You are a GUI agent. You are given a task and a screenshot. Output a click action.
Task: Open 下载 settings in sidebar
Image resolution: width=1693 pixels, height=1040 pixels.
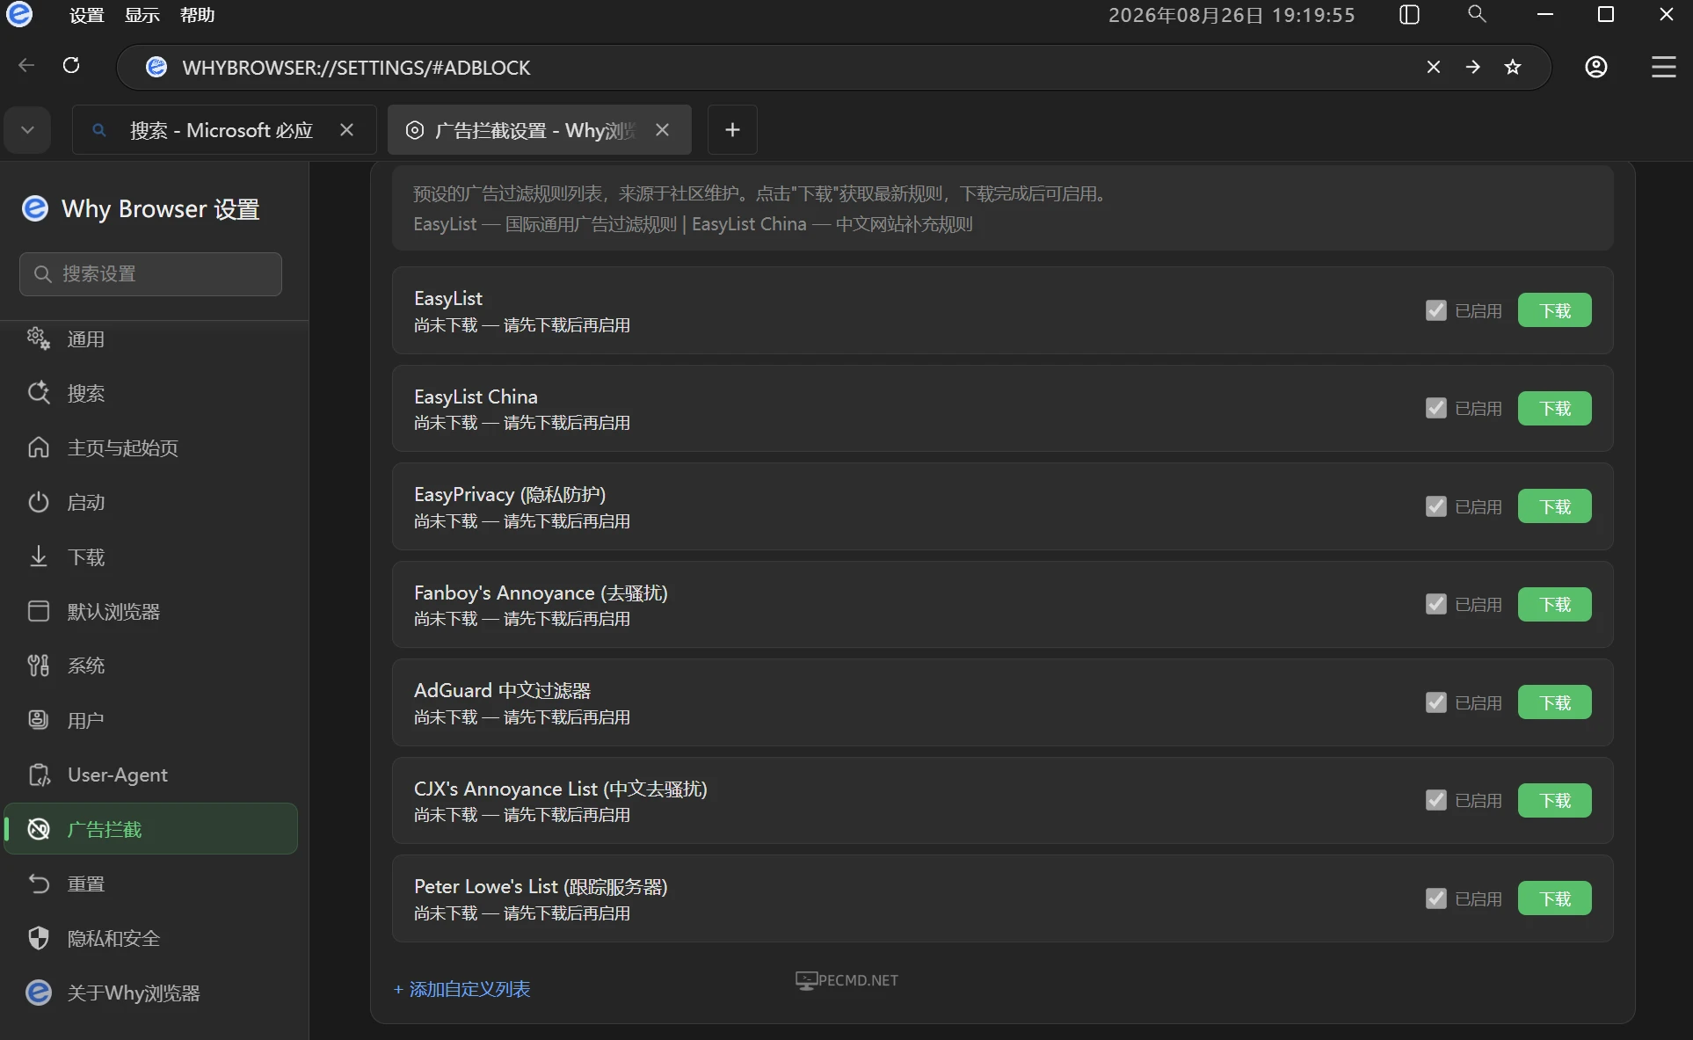[151, 557]
